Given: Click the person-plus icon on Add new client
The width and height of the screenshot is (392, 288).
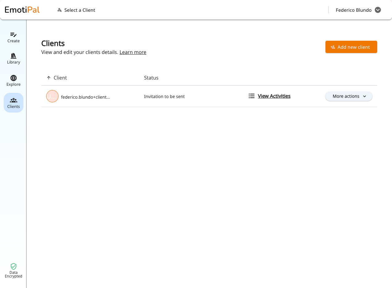Looking at the screenshot, I should (333, 47).
